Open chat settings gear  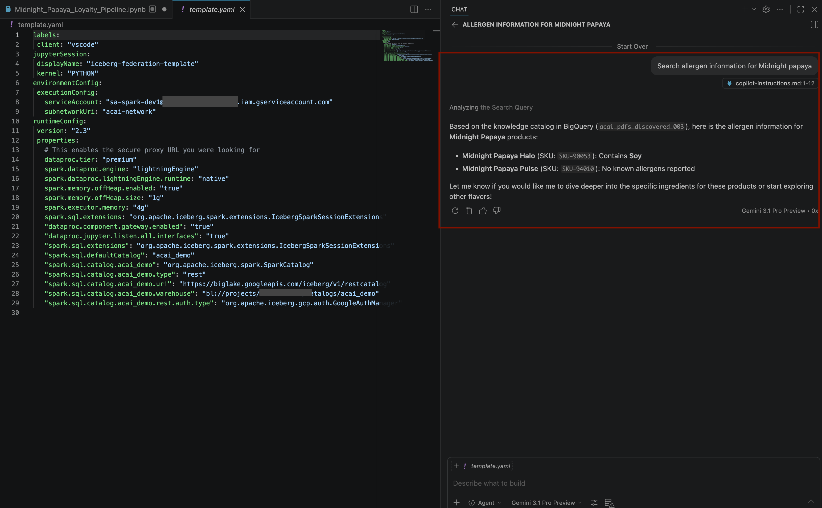pos(766,9)
